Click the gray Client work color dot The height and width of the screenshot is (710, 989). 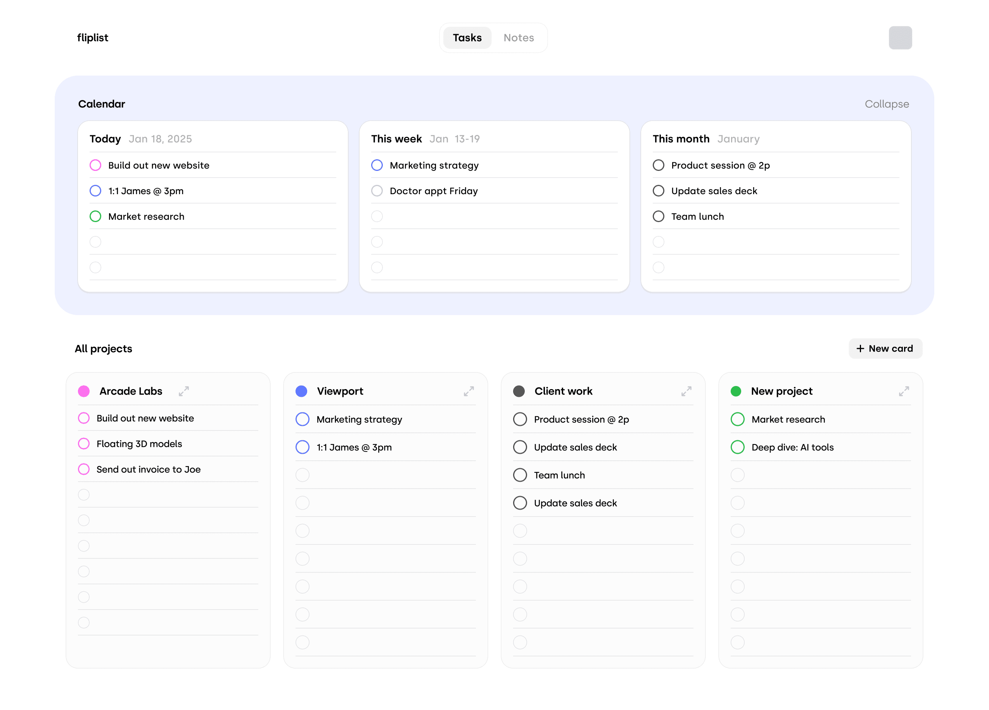coord(519,391)
